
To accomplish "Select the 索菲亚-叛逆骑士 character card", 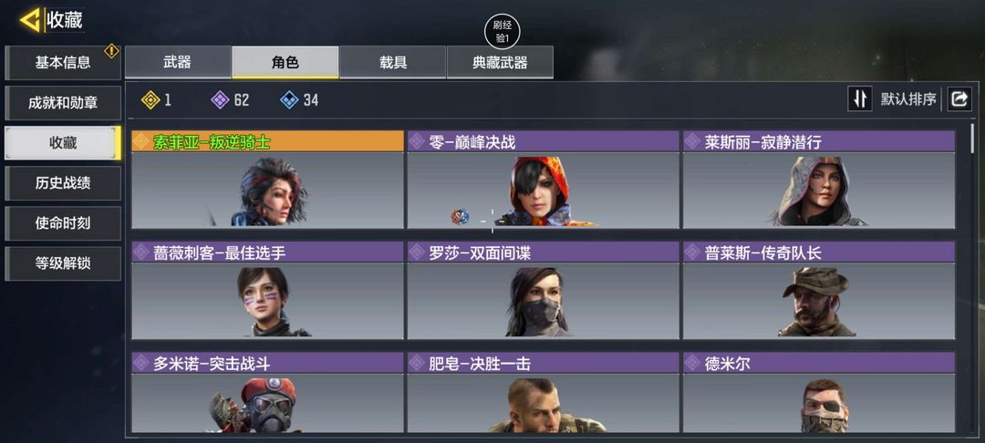I will (x=267, y=180).
